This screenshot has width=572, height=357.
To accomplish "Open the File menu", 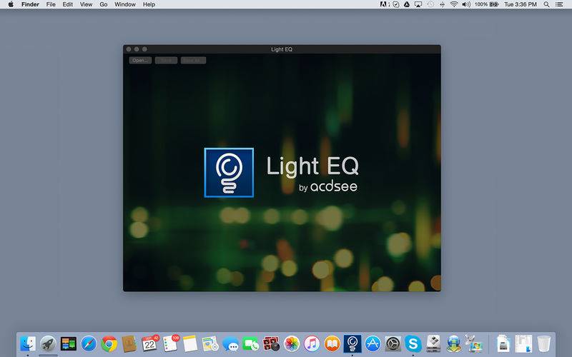I will [x=51, y=4].
